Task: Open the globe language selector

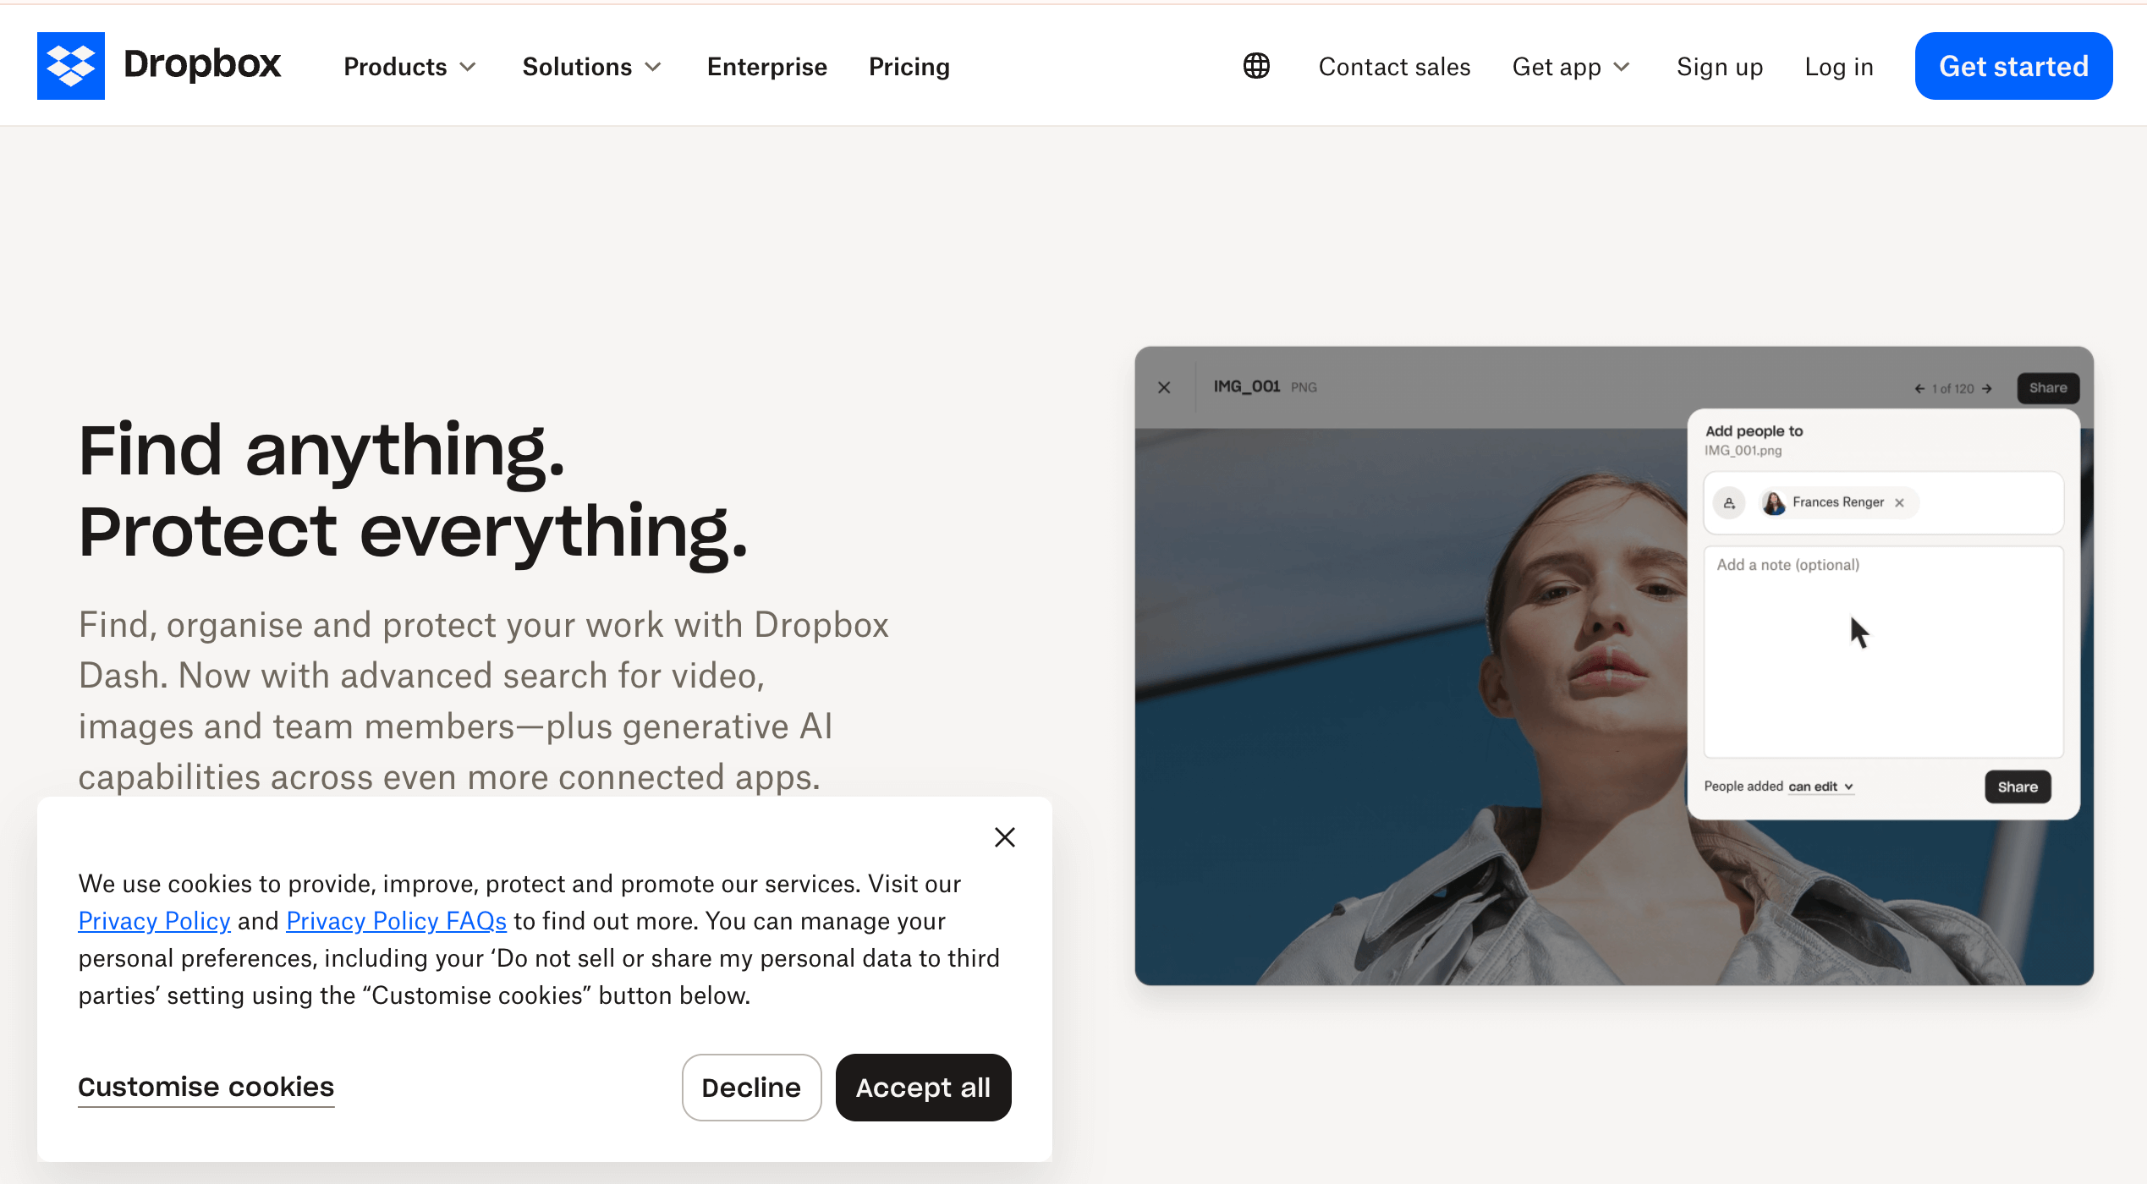Action: click(x=1256, y=66)
